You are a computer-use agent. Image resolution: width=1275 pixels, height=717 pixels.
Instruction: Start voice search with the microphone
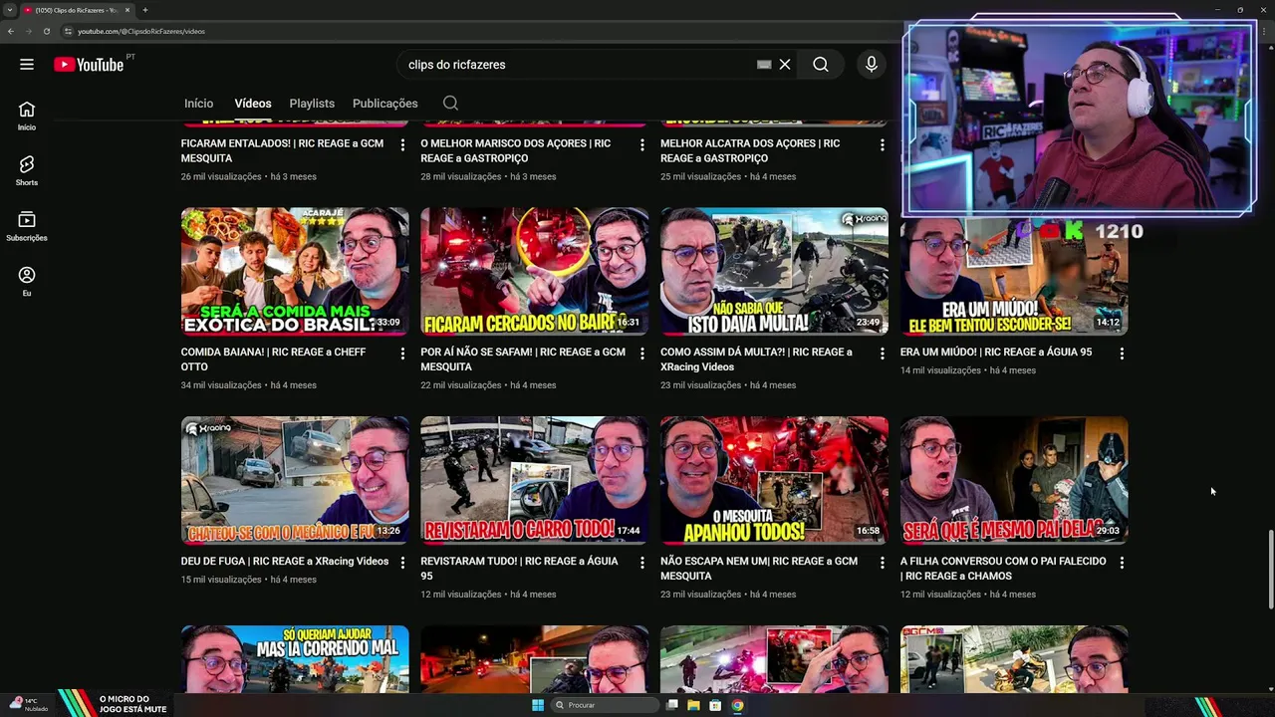coord(872,65)
